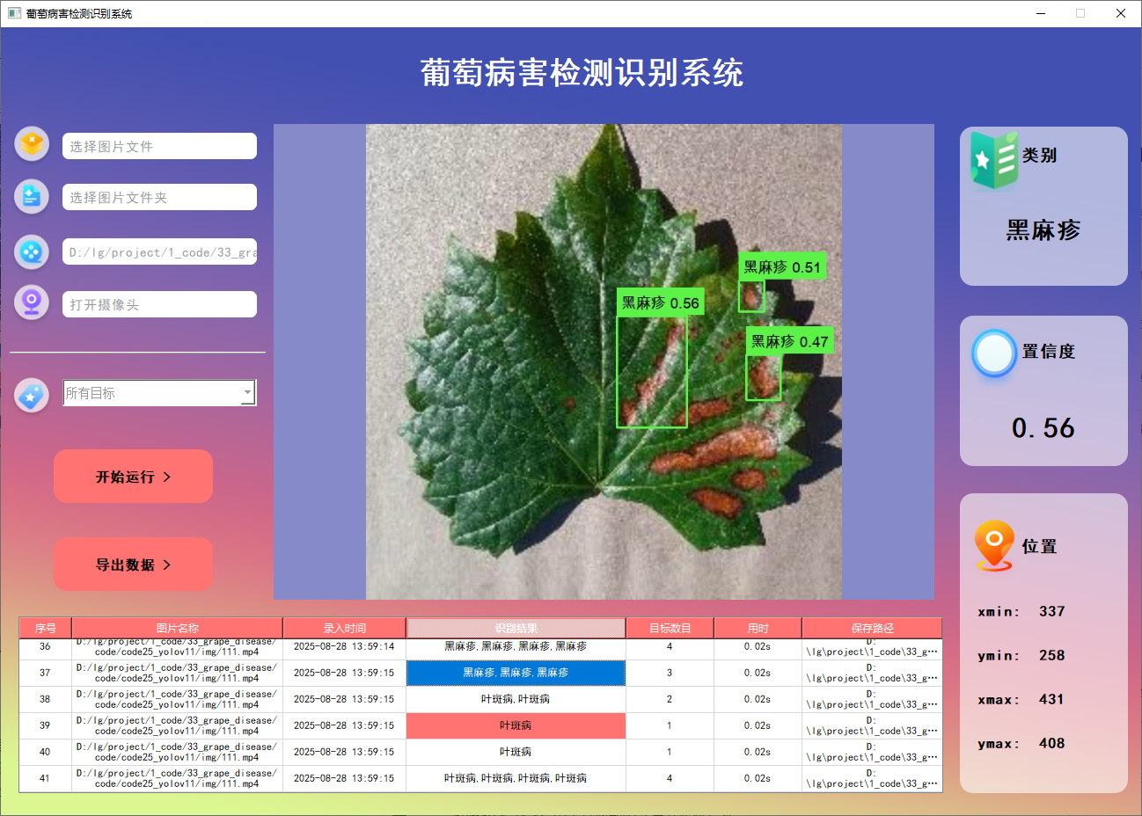Click the 黑麻疹 category result text

click(x=1043, y=230)
